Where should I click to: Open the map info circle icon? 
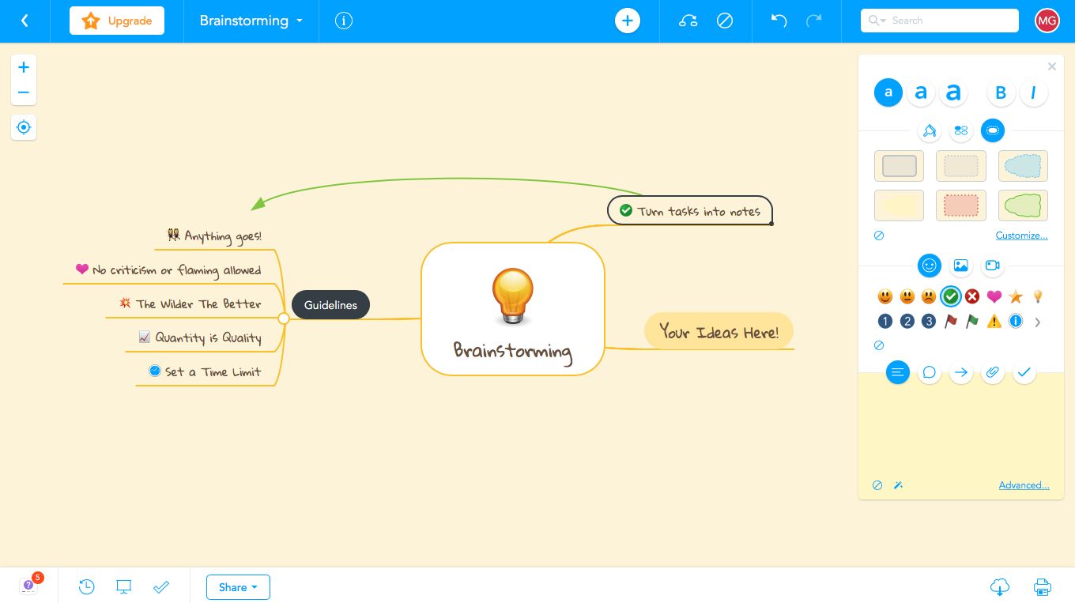pos(344,21)
